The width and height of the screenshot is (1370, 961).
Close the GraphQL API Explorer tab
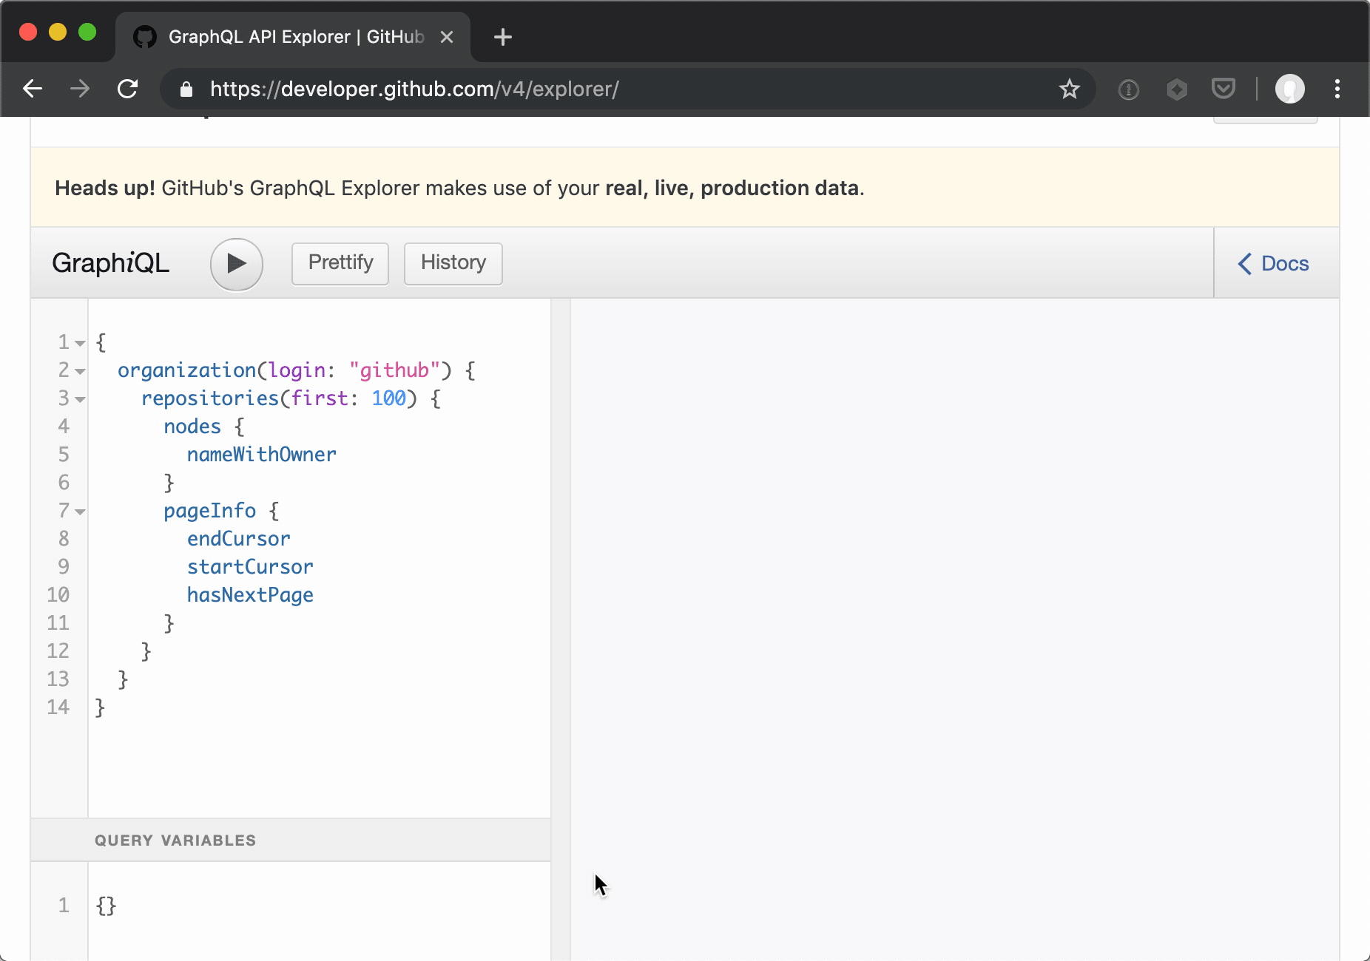(447, 36)
